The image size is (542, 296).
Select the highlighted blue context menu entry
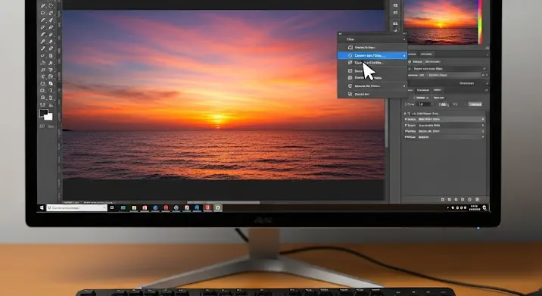click(x=372, y=55)
